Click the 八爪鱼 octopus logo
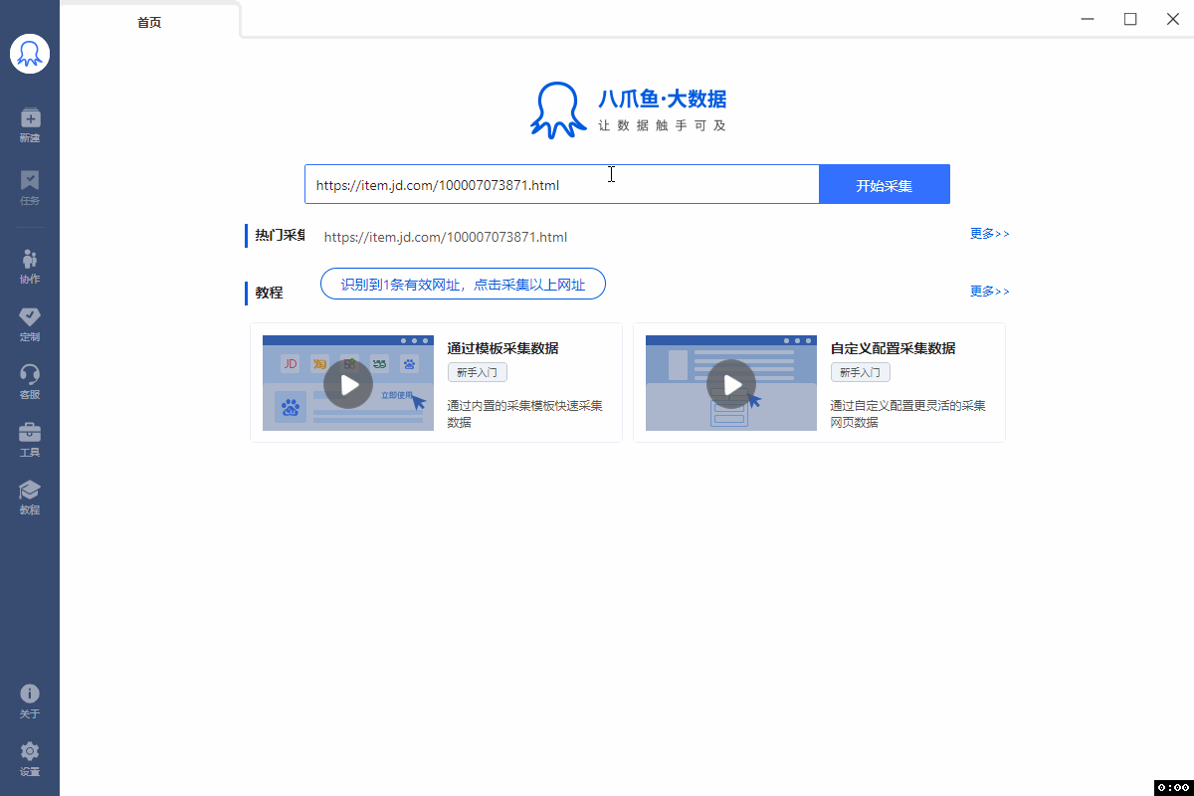Screen dimensions: 1194x796 point(558,109)
